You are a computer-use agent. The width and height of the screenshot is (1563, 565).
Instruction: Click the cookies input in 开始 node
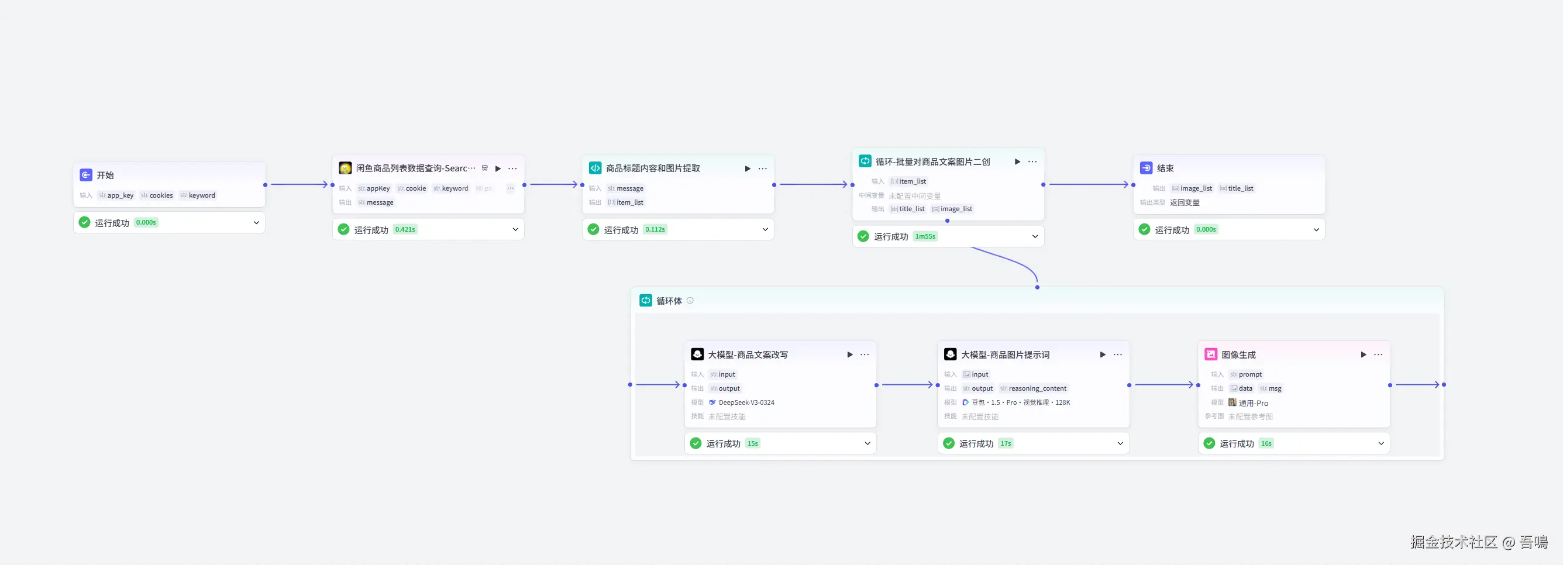click(x=157, y=195)
